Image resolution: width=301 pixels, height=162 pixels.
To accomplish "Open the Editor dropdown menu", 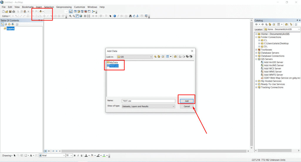I will pyautogui.click(x=6, y=16).
